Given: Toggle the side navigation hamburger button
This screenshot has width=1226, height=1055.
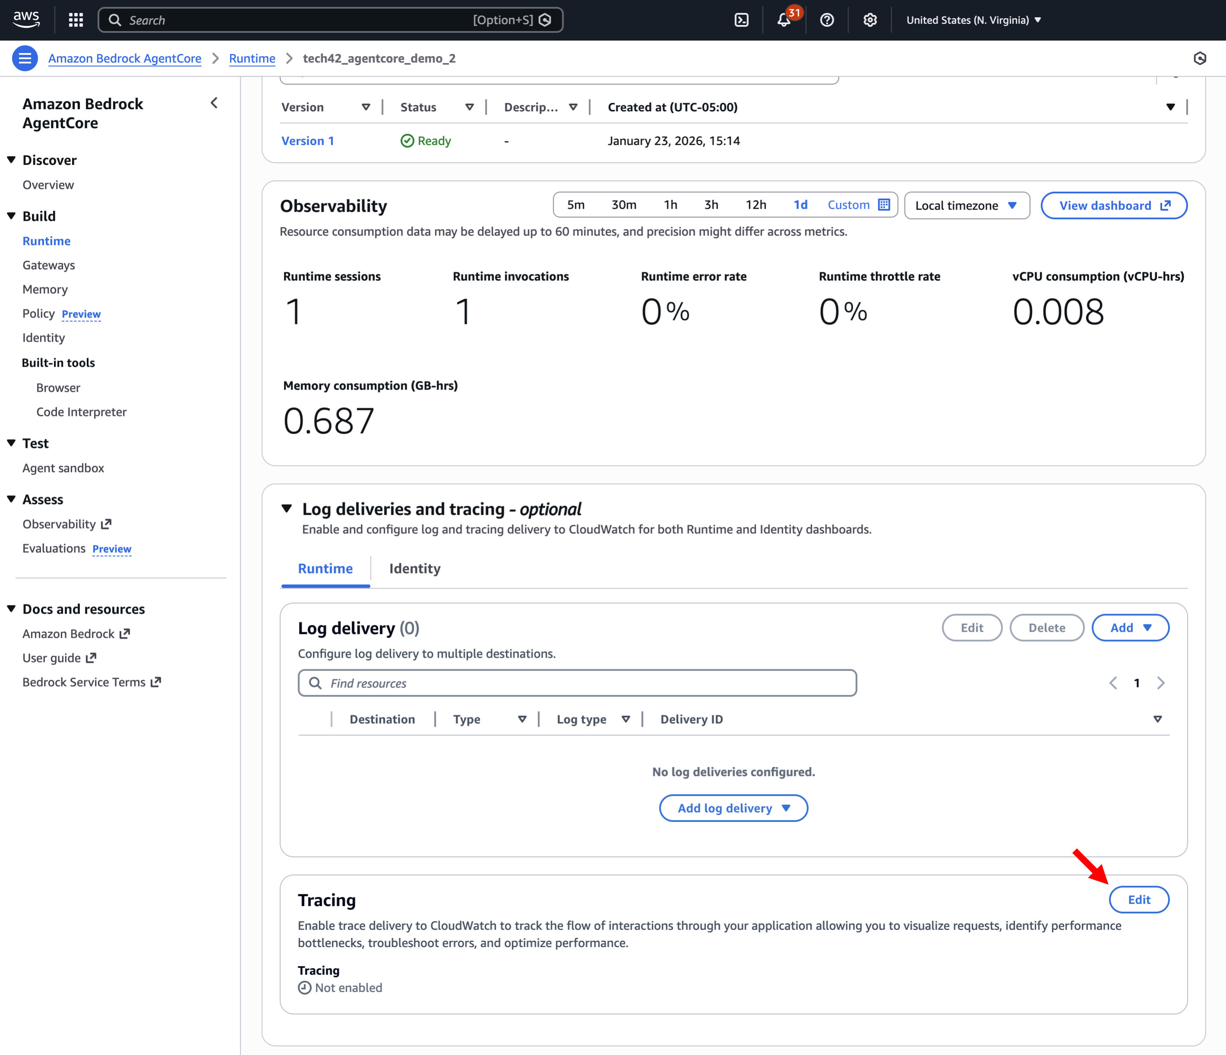Looking at the screenshot, I should click(x=25, y=58).
